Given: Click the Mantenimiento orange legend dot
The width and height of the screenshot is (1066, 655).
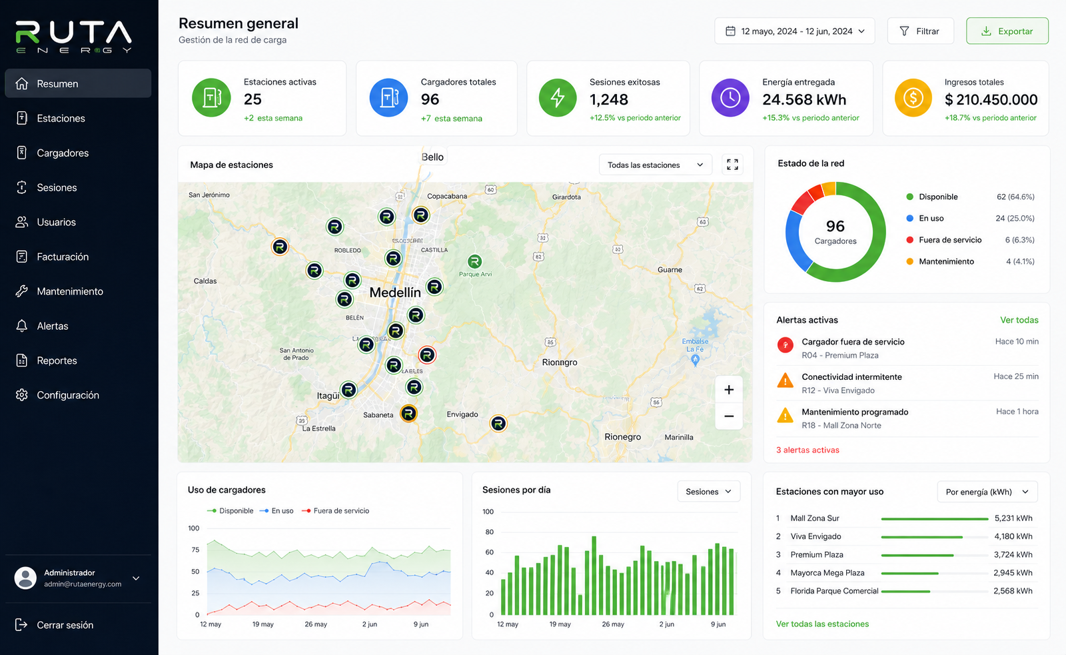Looking at the screenshot, I should pos(909,262).
